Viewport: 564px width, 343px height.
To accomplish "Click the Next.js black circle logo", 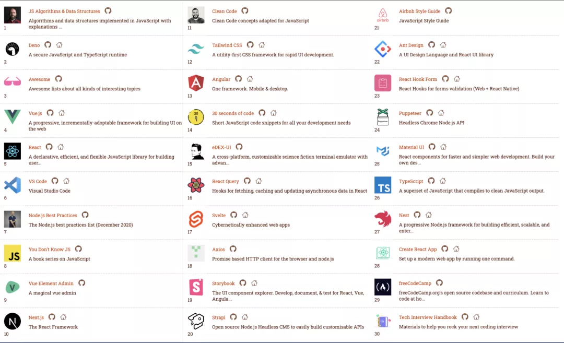I will pos(13,322).
